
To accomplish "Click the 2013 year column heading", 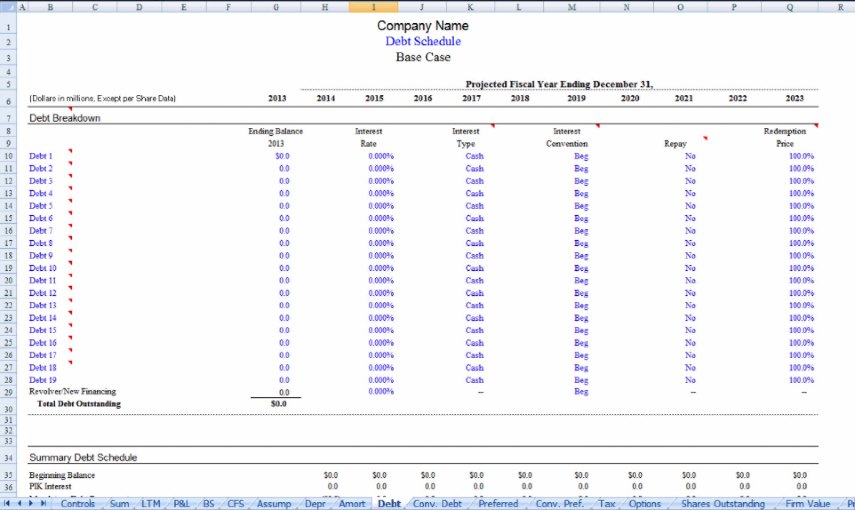I will click(x=277, y=98).
